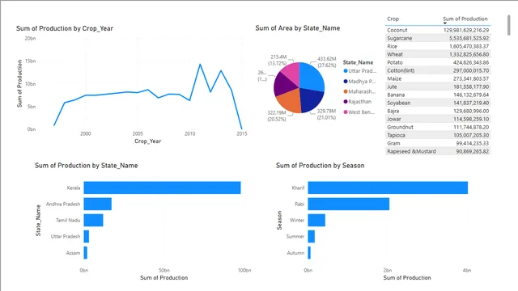518x291 pixels.
Task: Select the Rice row in the table
Action: pyautogui.click(x=438, y=46)
